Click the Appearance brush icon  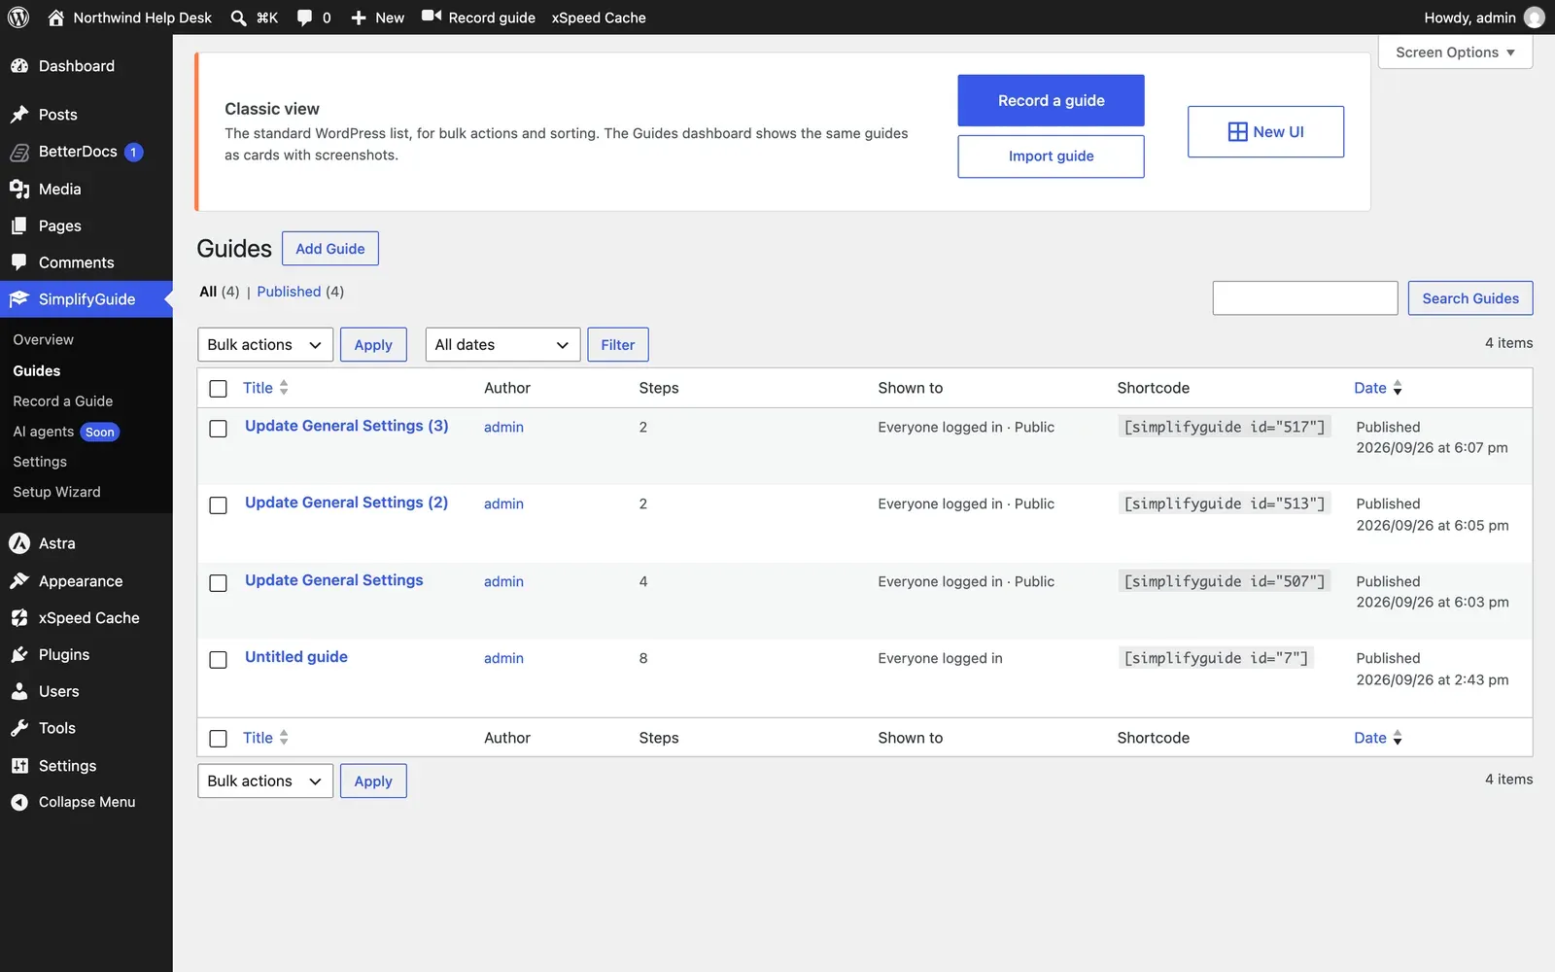click(x=19, y=581)
